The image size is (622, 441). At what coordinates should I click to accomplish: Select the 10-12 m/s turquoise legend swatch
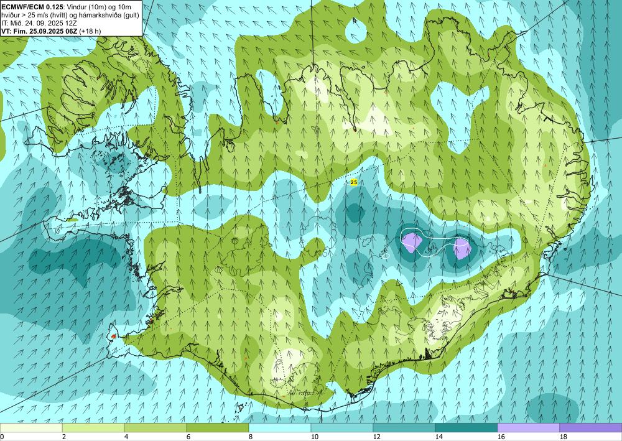pos(342,428)
